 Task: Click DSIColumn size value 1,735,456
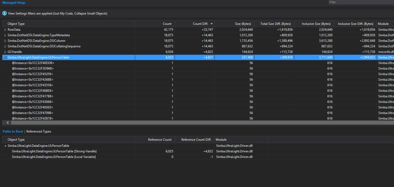point(245,41)
